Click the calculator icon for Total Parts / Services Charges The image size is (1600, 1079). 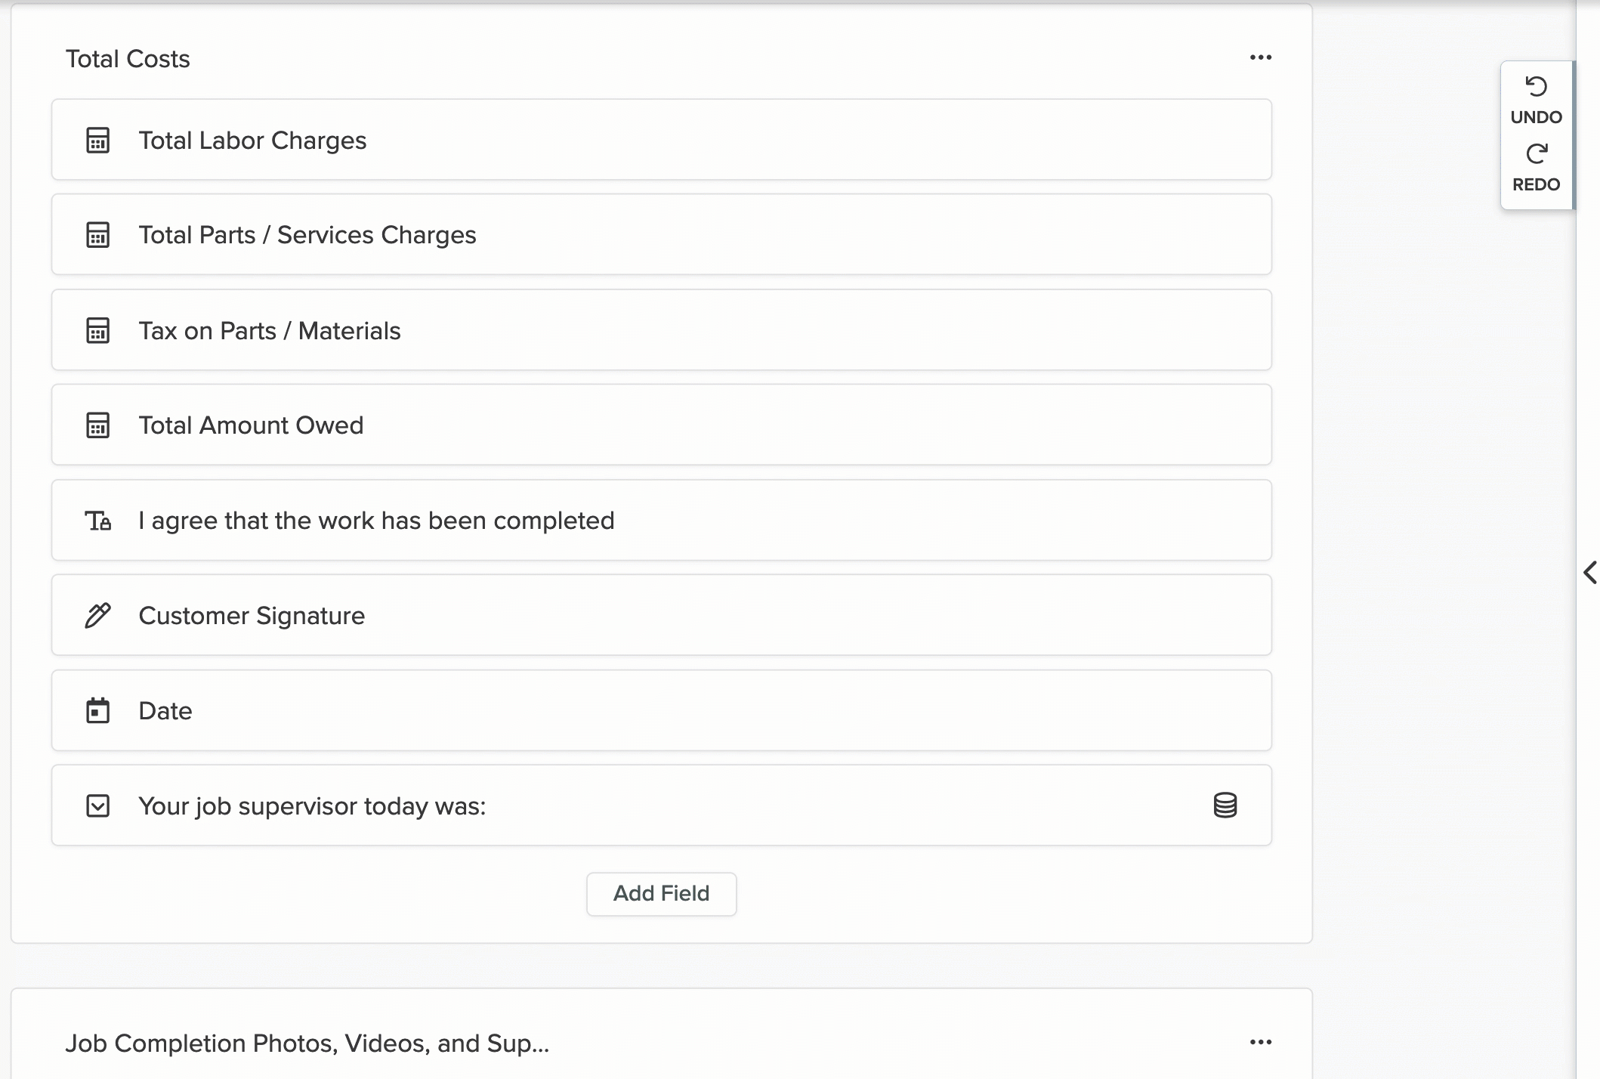point(98,235)
